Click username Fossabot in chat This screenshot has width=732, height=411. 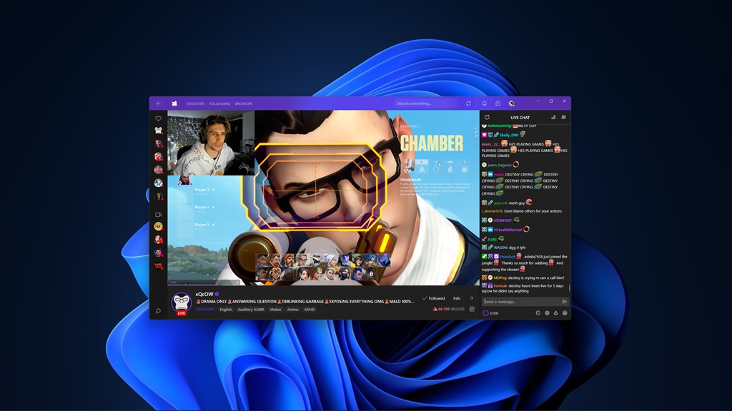(x=508, y=257)
